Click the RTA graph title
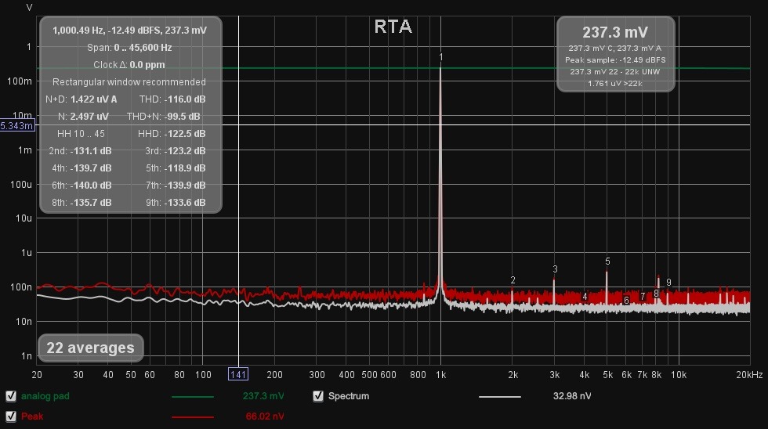Screen dimensions: 768x429 click(x=393, y=27)
